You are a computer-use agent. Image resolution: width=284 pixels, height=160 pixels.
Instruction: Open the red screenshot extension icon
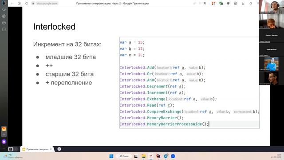pyautogui.click(x=214, y=3)
